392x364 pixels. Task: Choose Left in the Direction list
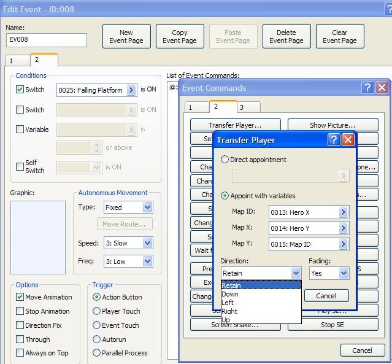click(228, 303)
